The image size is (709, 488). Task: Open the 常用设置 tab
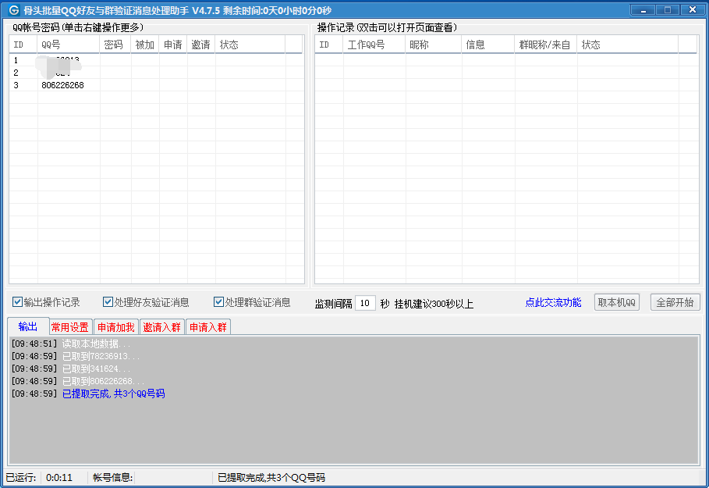[x=70, y=327]
